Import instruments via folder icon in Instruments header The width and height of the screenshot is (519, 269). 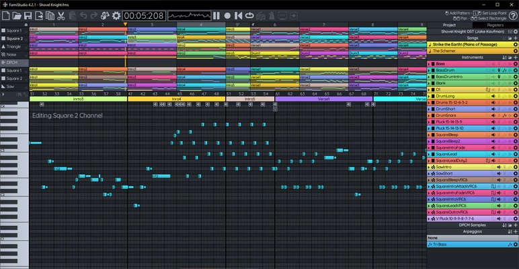coord(510,57)
